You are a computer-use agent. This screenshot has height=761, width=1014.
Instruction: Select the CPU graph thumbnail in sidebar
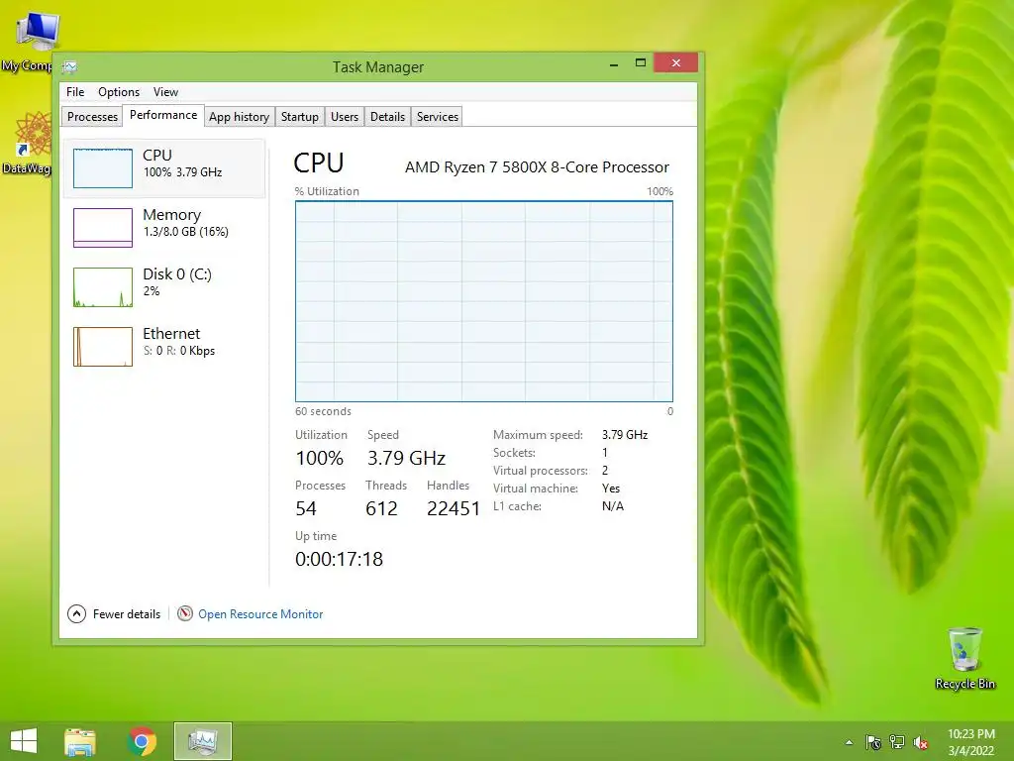pos(103,168)
